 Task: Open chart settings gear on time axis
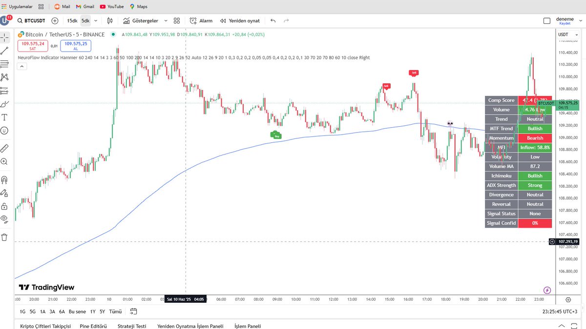568,300
